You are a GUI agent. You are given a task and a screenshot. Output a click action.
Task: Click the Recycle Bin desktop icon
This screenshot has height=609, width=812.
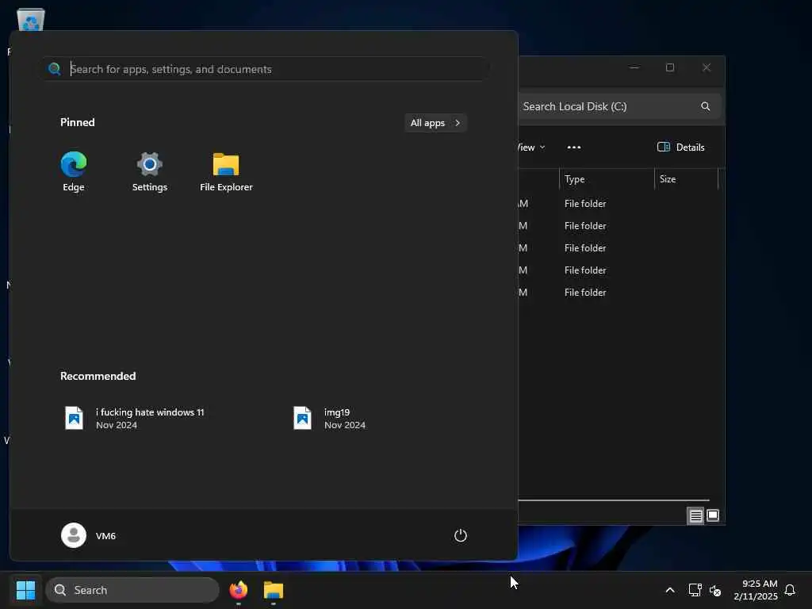point(31,20)
